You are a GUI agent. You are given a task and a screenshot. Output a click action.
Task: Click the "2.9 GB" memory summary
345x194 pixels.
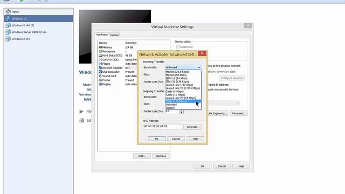coord(129,47)
